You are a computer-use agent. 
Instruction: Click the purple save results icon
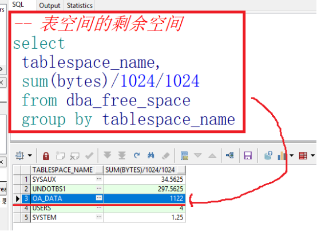tap(248, 156)
